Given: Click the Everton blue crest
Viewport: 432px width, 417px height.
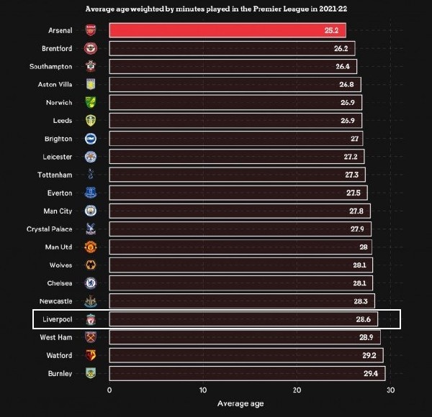Looking at the screenshot, I should click(91, 193).
